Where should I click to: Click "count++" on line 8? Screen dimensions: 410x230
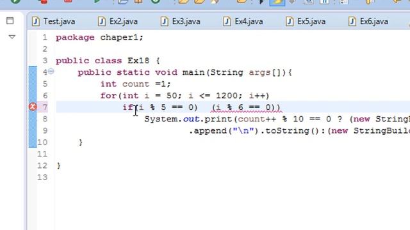pyautogui.click(x=257, y=119)
